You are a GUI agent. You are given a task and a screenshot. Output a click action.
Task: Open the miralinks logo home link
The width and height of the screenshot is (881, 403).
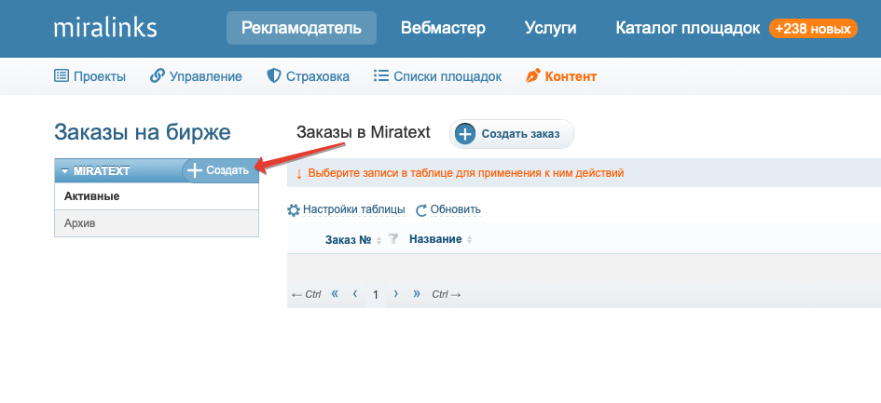tap(105, 28)
